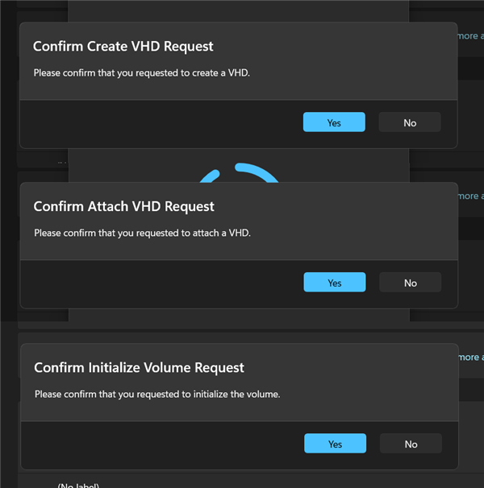Decline the Attach VHD request with No
This screenshot has width=484, height=488.
[411, 283]
